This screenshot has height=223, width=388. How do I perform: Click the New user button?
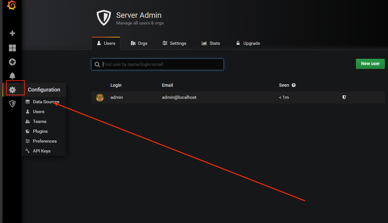coord(370,64)
